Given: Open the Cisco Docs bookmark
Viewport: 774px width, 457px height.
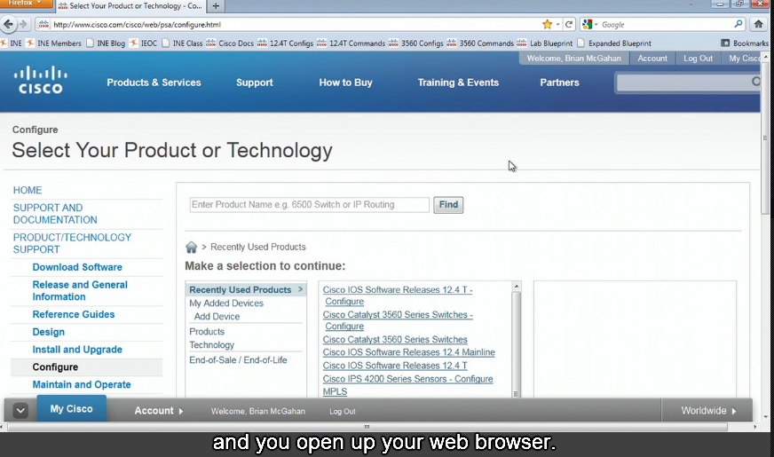Looking at the screenshot, I should point(230,43).
